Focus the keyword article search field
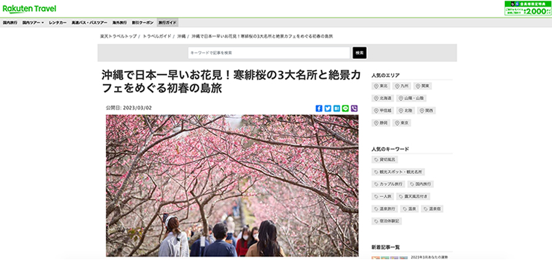This screenshot has height=269, width=552. pos(269,53)
